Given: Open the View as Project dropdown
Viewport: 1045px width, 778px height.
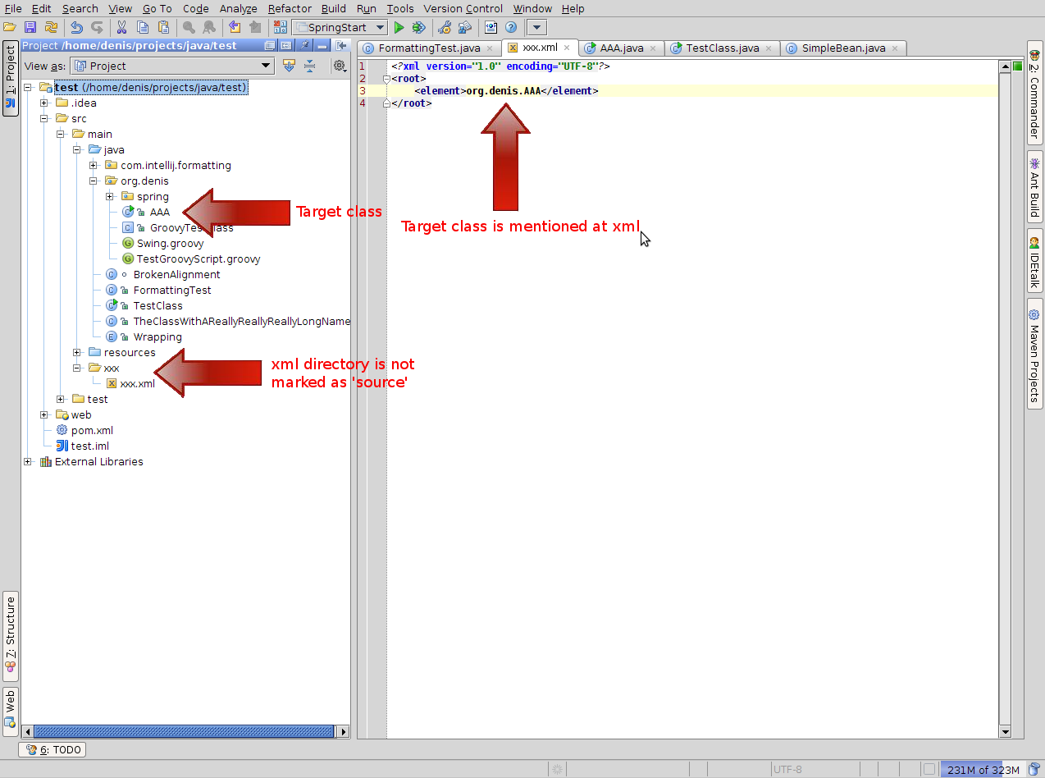Looking at the screenshot, I should (172, 66).
